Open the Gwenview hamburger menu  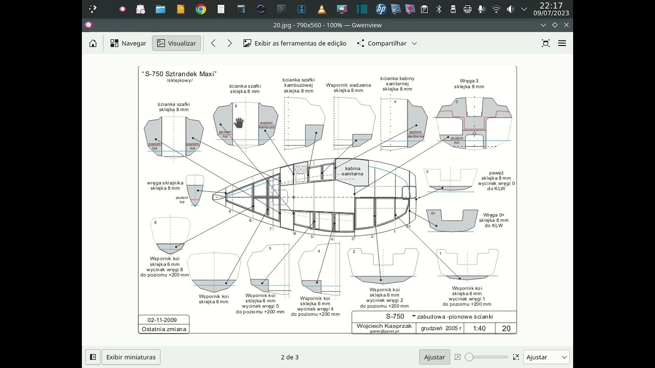point(562,43)
